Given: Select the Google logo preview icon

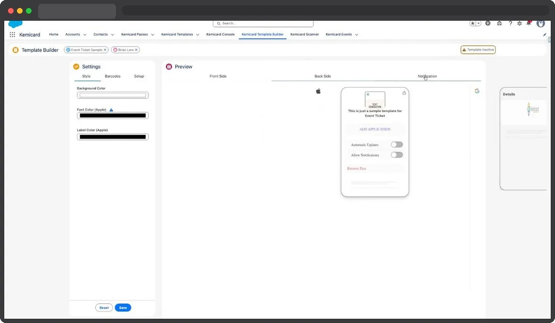Looking at the screenshot, I should click(x=477, y=91).
